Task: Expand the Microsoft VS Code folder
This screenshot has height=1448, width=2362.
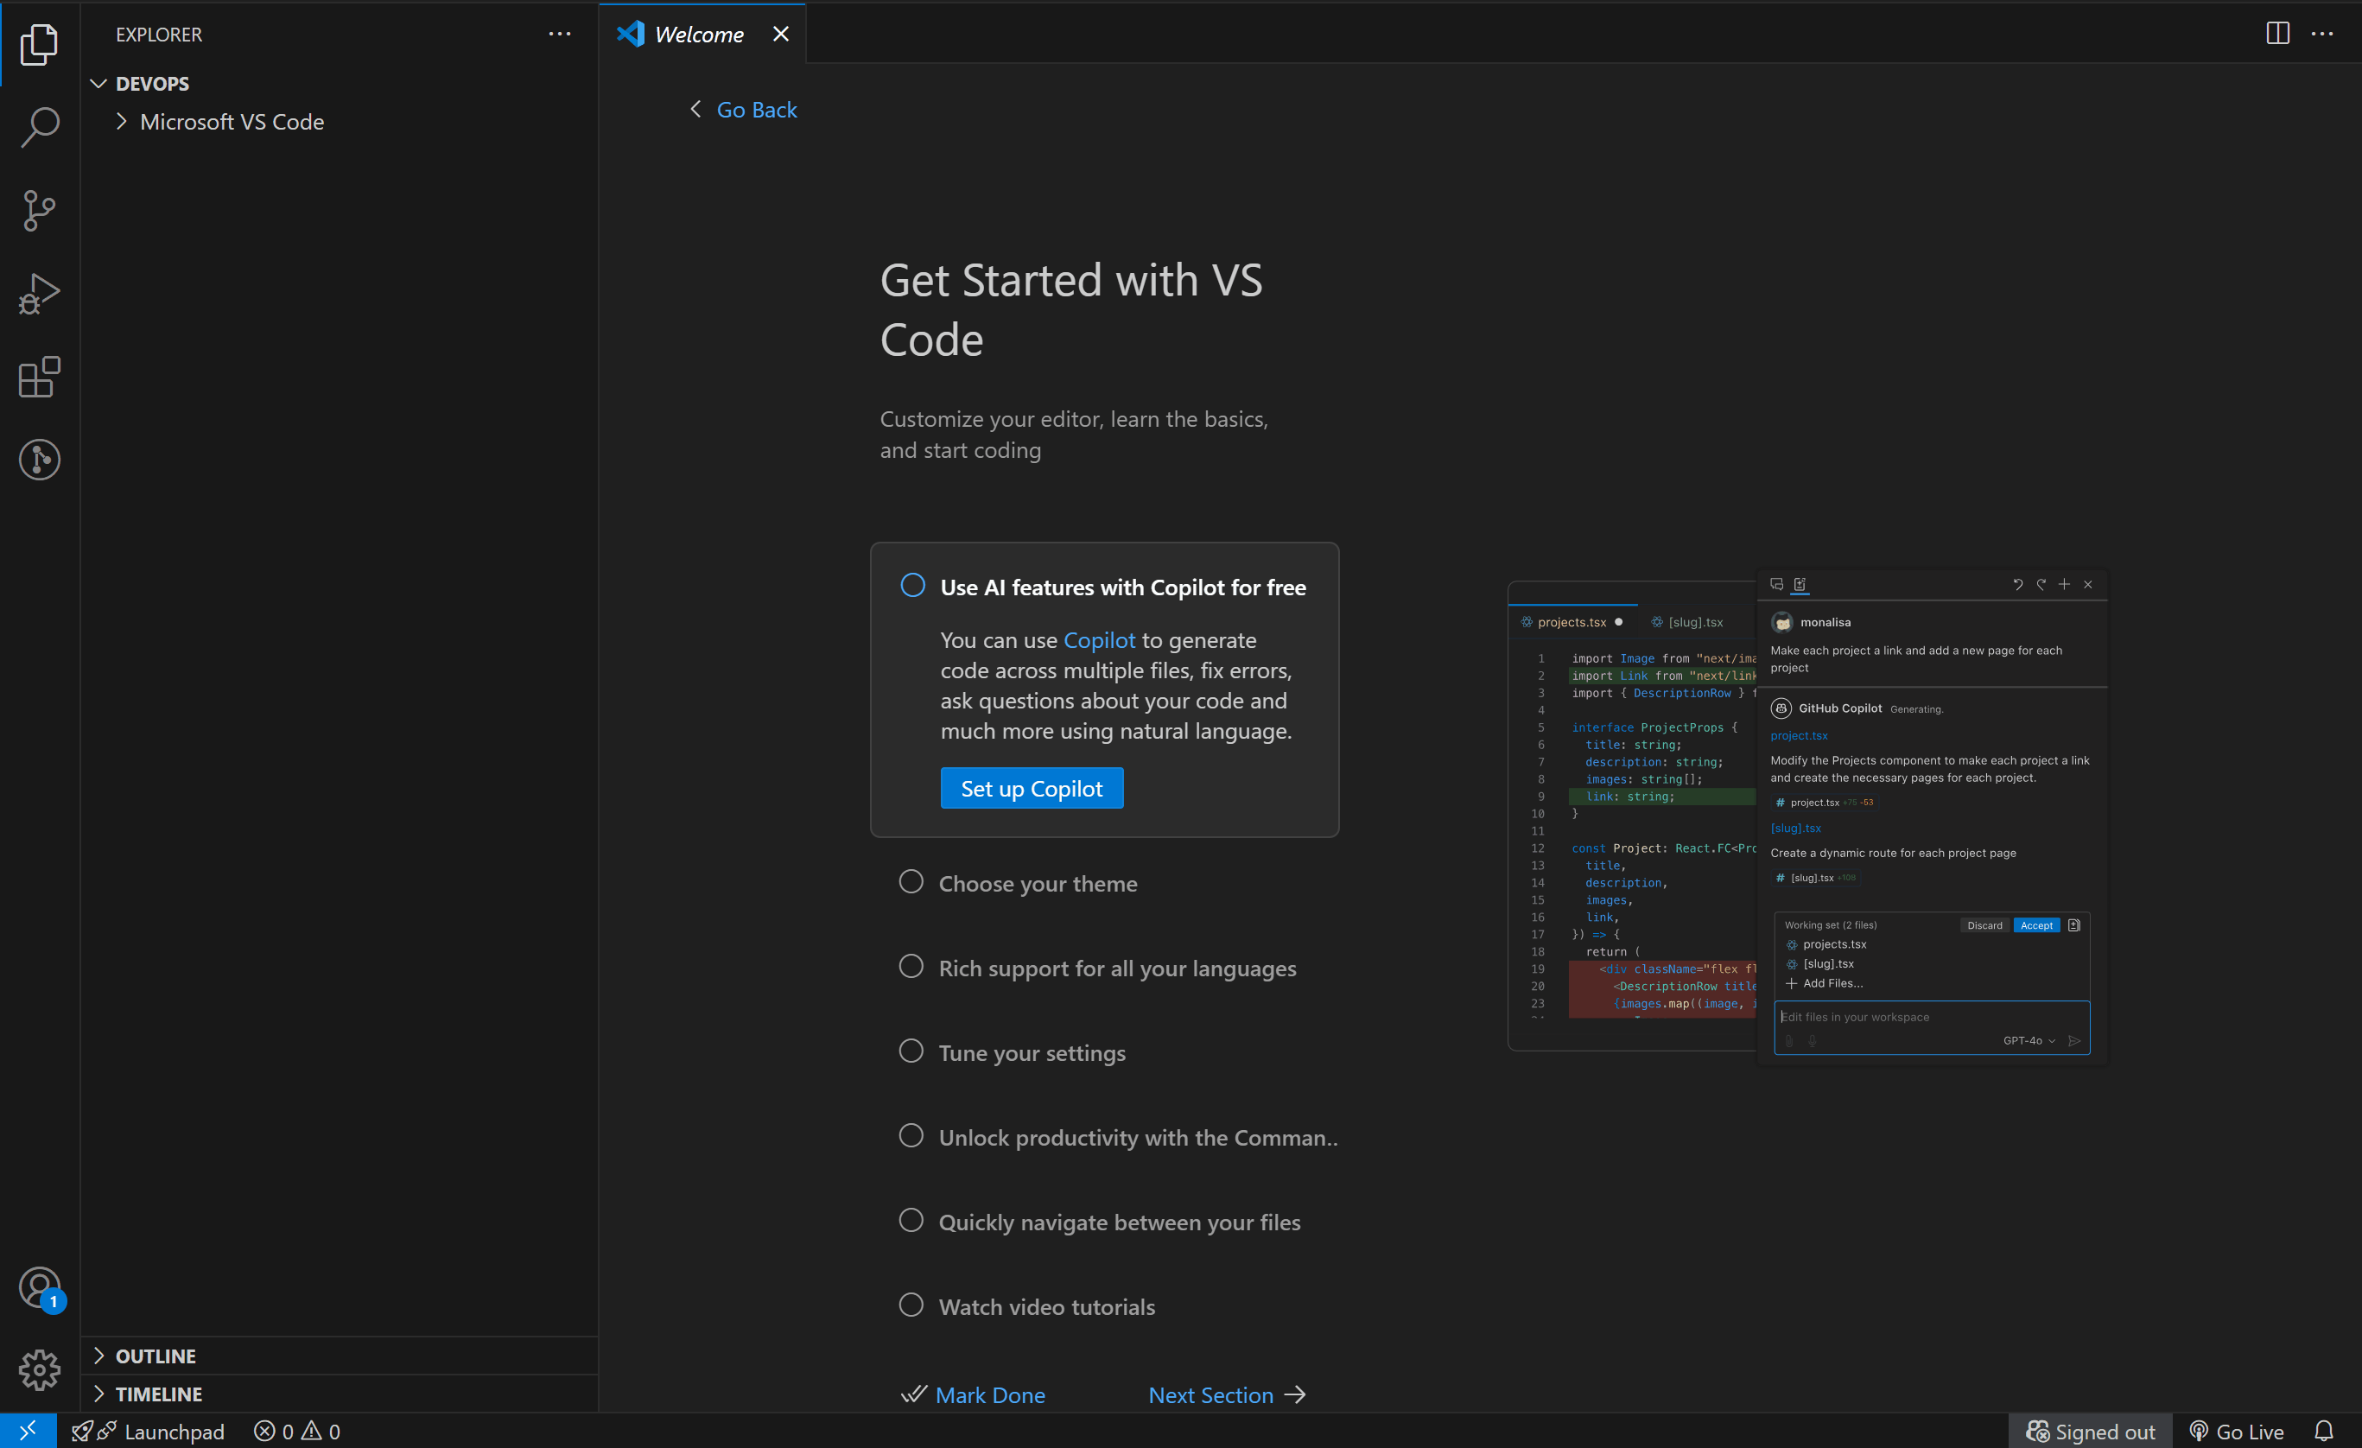Action: point(121,122)
